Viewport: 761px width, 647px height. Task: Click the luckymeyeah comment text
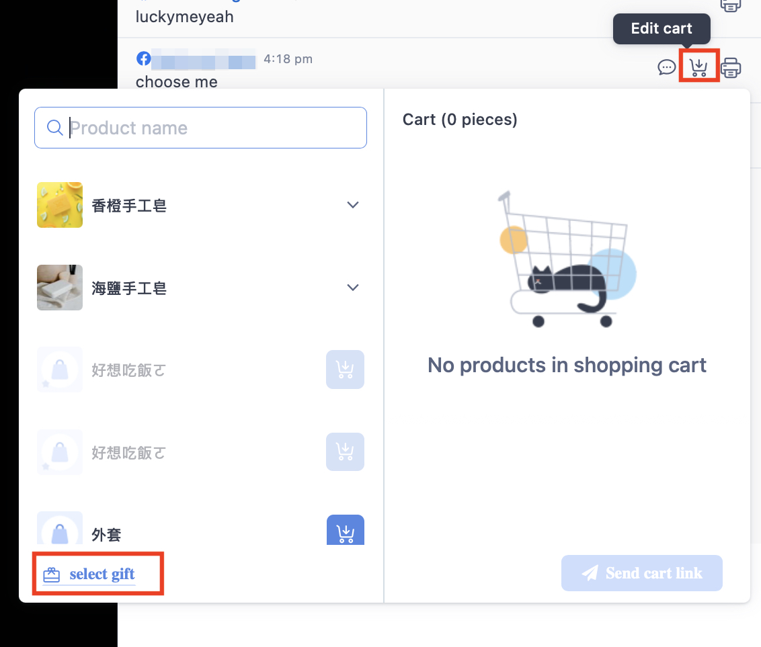[x=184, y=17]
